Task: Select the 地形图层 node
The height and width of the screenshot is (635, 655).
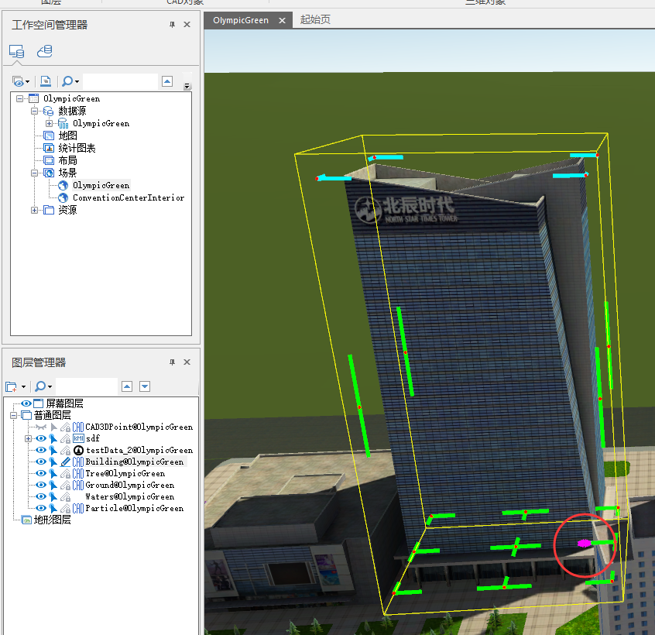Action: [52, 520]
